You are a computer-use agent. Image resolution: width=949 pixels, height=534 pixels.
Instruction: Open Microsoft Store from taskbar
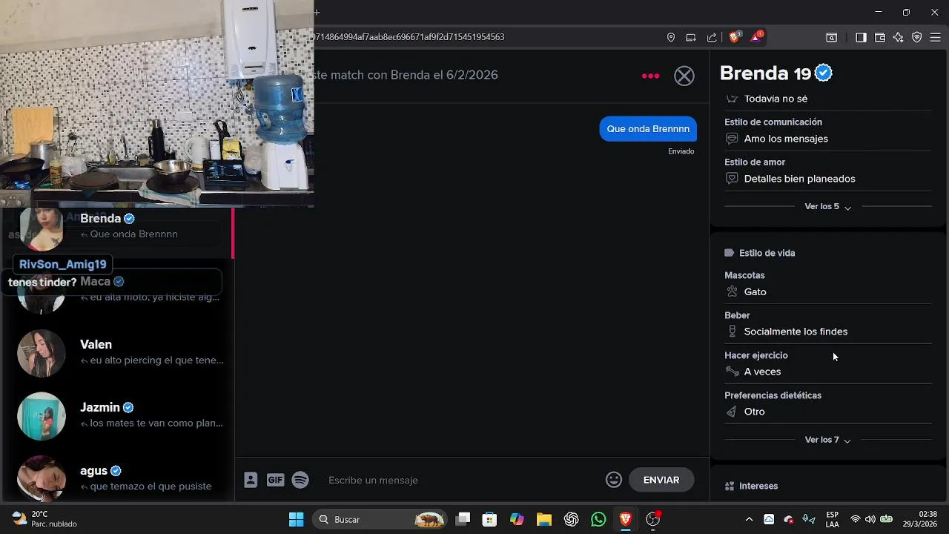tap(489, 519)
